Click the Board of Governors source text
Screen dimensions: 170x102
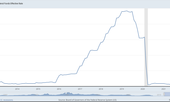[x=87, y=100]
